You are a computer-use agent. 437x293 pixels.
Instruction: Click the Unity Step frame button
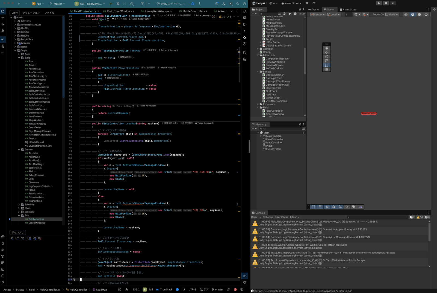coord(393,3)
